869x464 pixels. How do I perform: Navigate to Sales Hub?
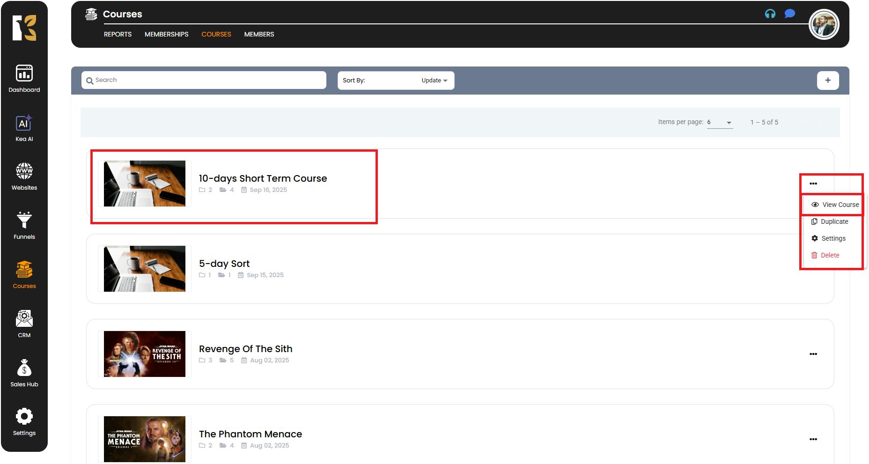point(24,373)
